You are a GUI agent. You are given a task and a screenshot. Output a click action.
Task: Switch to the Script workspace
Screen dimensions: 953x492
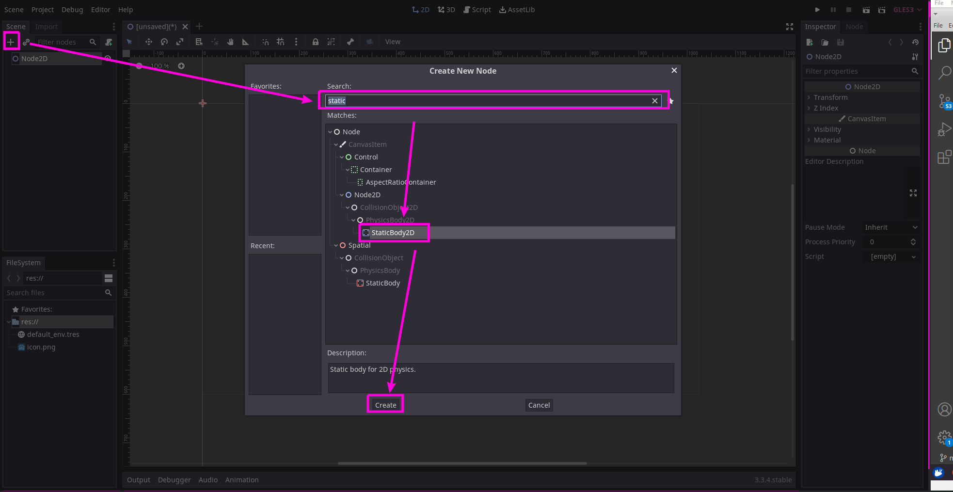[477, 10]
